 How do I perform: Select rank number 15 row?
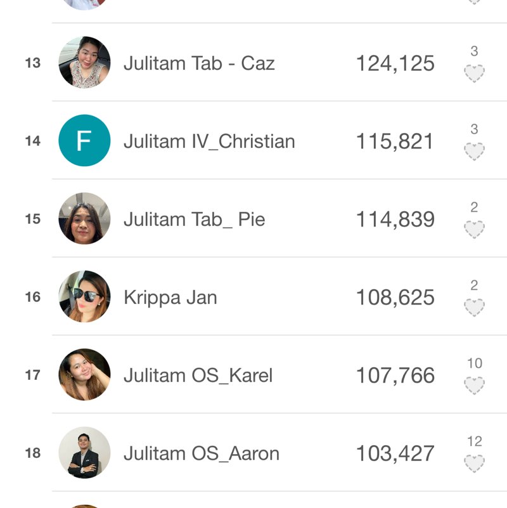pos(33,219)
